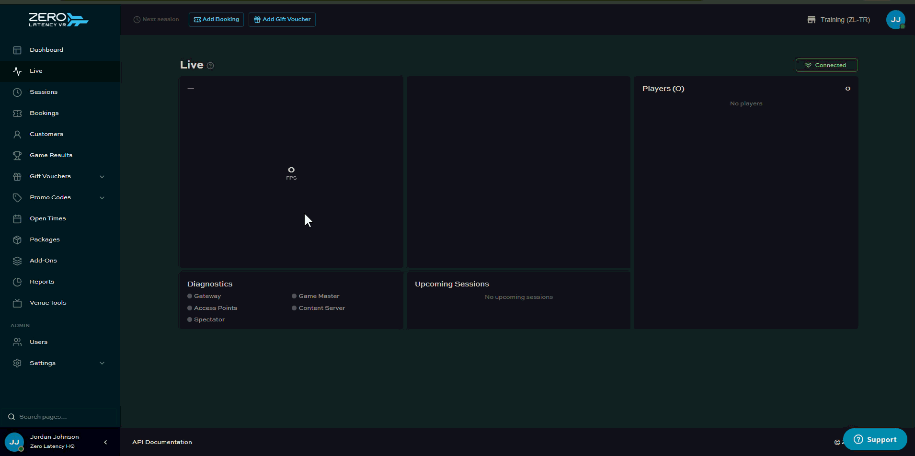
Task: Open the Training (ZL-TR) venue selector
Action: [x=839, y=20]
